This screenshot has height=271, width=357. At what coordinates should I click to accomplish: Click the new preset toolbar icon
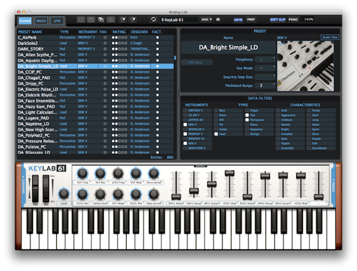tap(81, 20)
